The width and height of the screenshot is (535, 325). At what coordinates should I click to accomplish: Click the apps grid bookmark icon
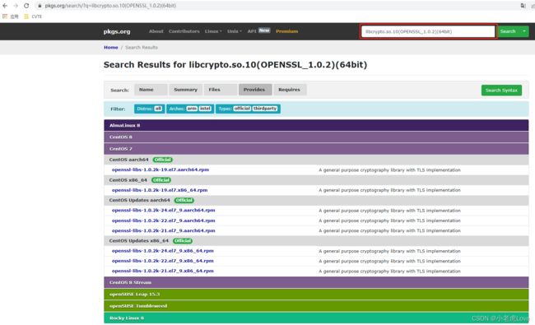pos(5,16)
